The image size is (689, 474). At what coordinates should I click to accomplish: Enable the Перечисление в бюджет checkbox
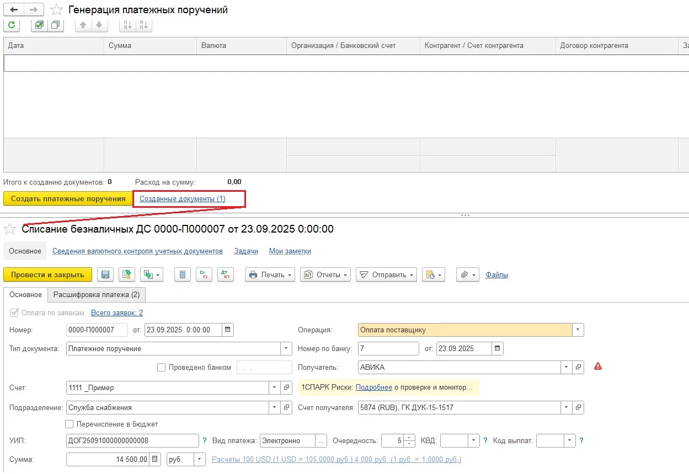click(x=70, y=424)
